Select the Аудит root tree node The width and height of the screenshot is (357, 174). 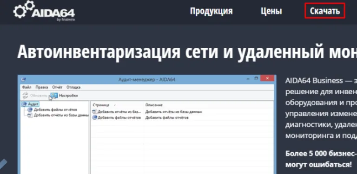point(30,104)
